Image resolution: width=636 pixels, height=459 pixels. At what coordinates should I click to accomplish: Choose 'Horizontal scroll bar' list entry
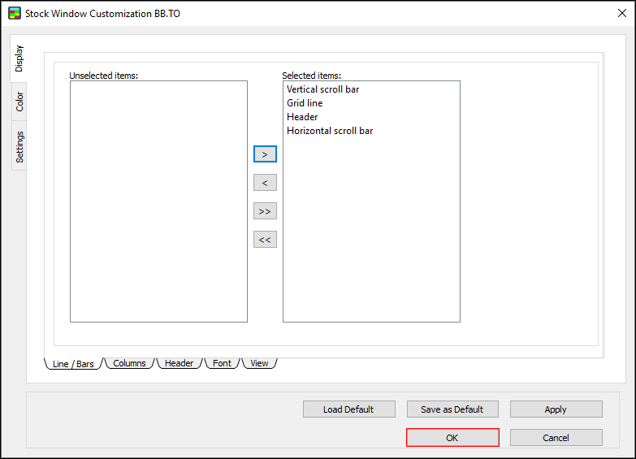click(x=330, y=131)
